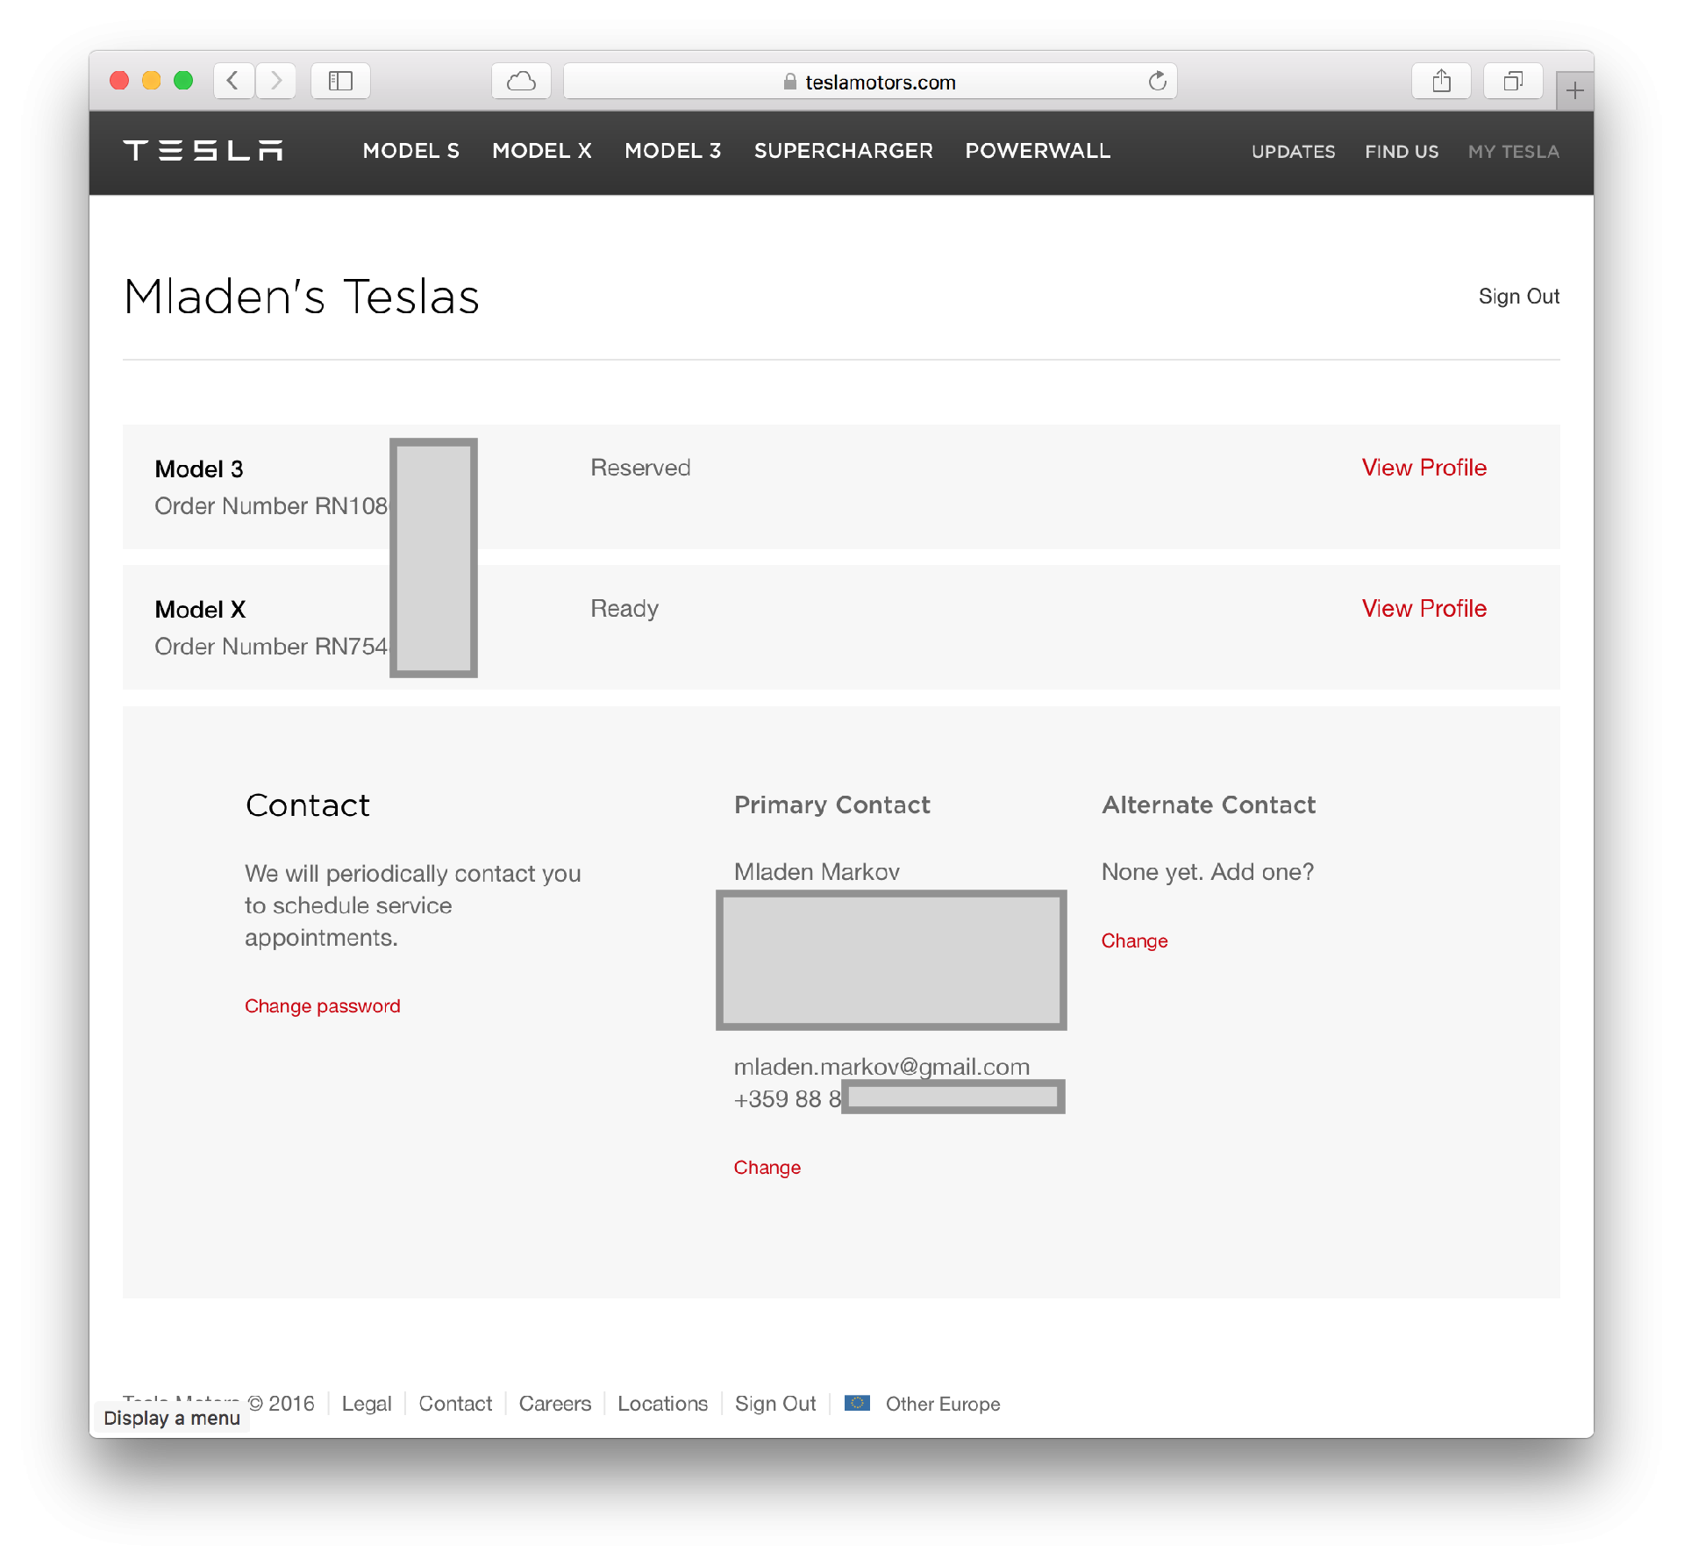Toggle the Safari sidebar button
The image size is (1684, 1566).
(x=340, y=82)
